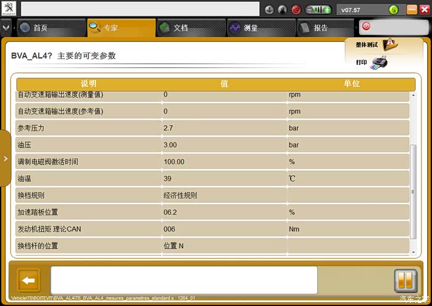Screen dimensions: 432x306
Task: Click the text field in bottom bar
Action: coord(183,280)
